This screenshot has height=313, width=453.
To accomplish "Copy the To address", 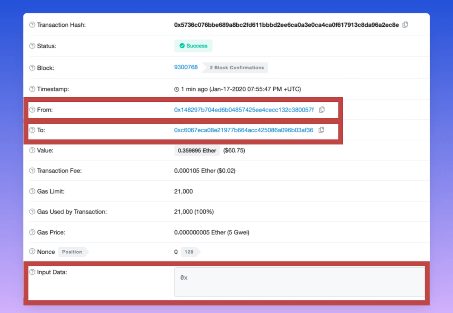I will coord(321,130).
